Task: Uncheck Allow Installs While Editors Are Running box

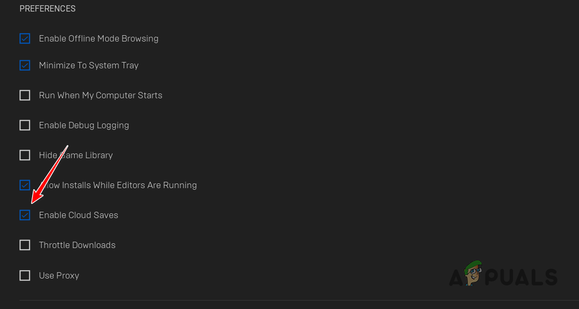Action: pyautogui.click(x=25, y=185)
